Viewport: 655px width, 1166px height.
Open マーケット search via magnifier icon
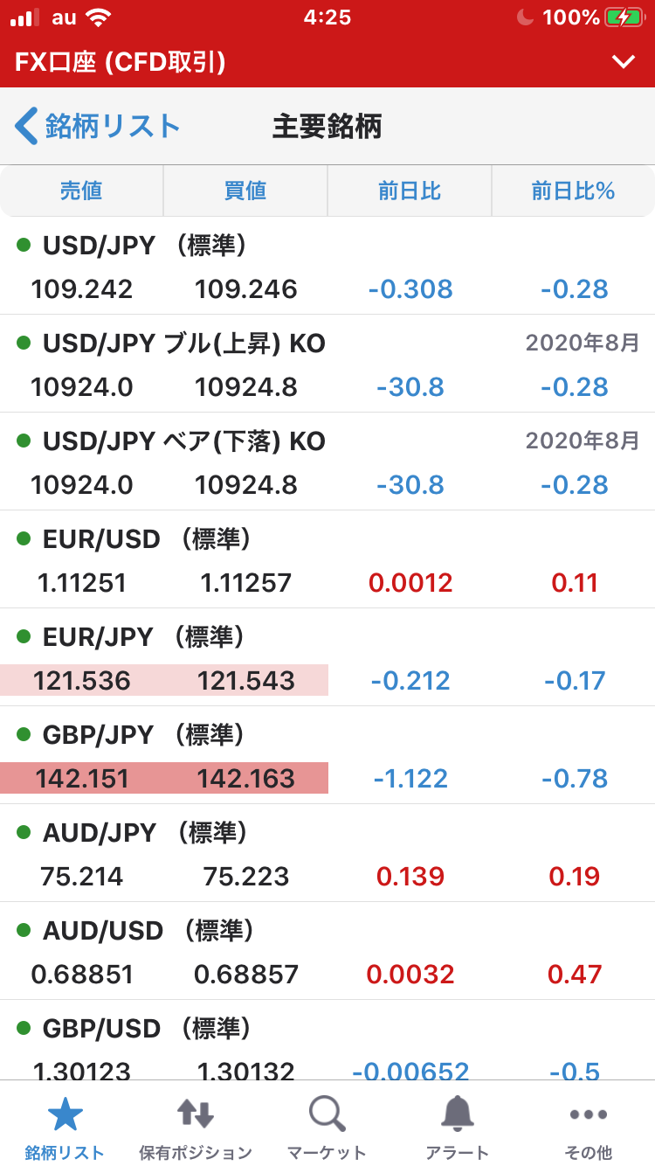point(327,1114)
